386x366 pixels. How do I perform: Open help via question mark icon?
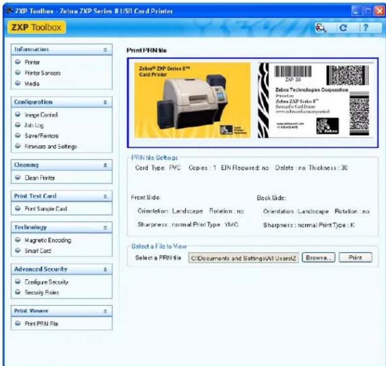pos(366,27)
